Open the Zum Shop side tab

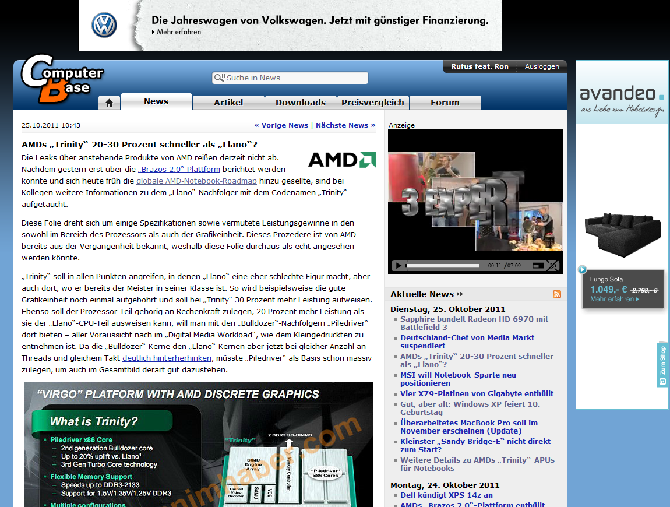(x=662, y=365)
